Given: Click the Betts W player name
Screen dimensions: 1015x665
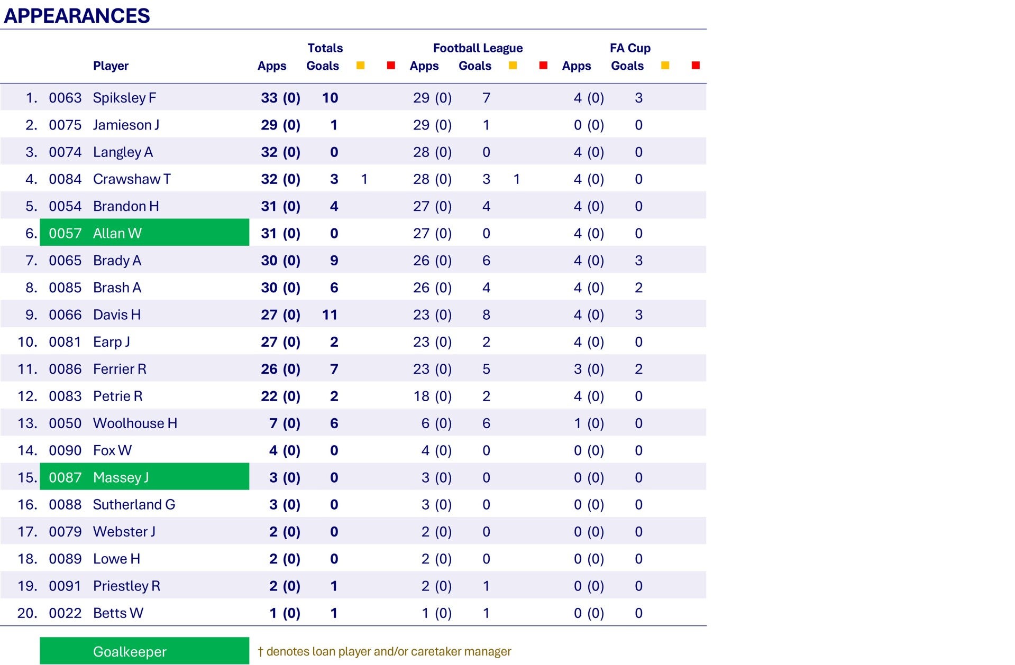Looking at the screenshot, I should tap(118, 613).
